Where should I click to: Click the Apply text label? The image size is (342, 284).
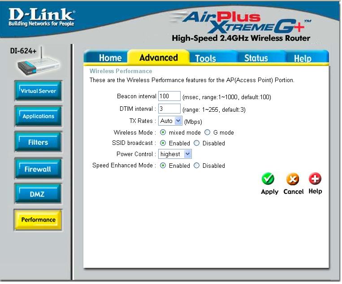[x=270, y=192]
